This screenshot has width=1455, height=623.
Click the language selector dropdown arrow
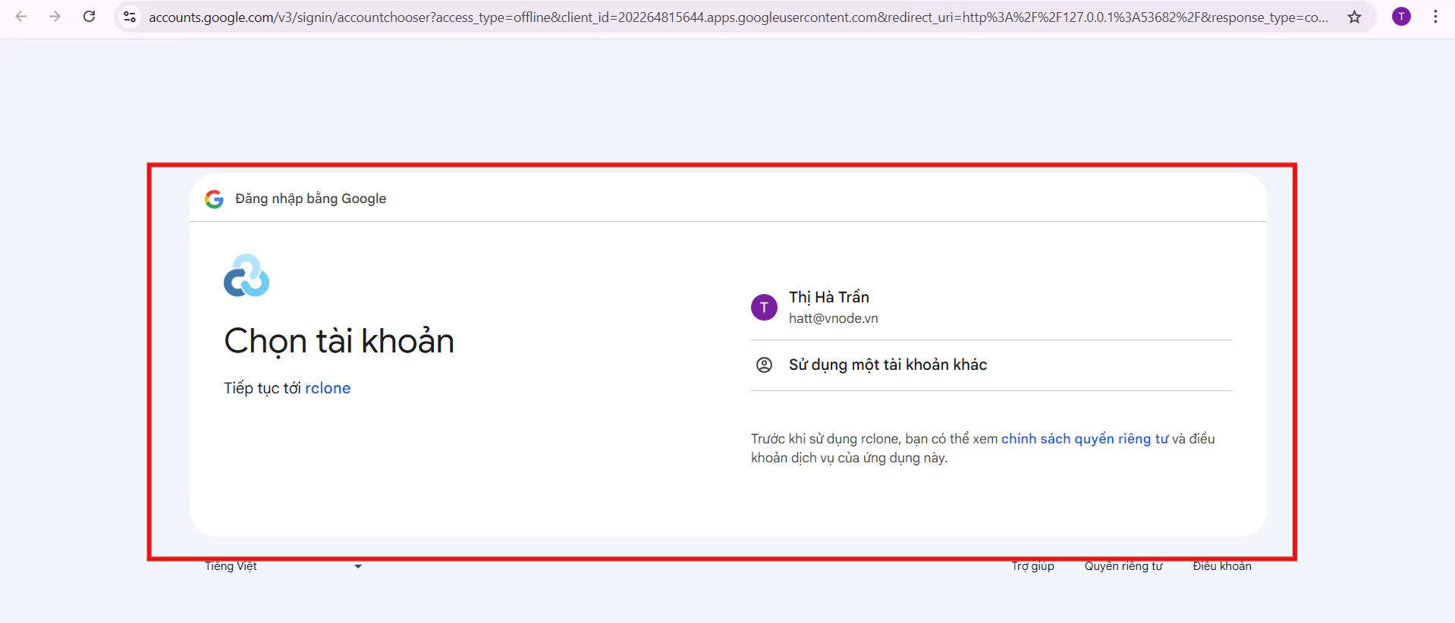tap(358, 566)
